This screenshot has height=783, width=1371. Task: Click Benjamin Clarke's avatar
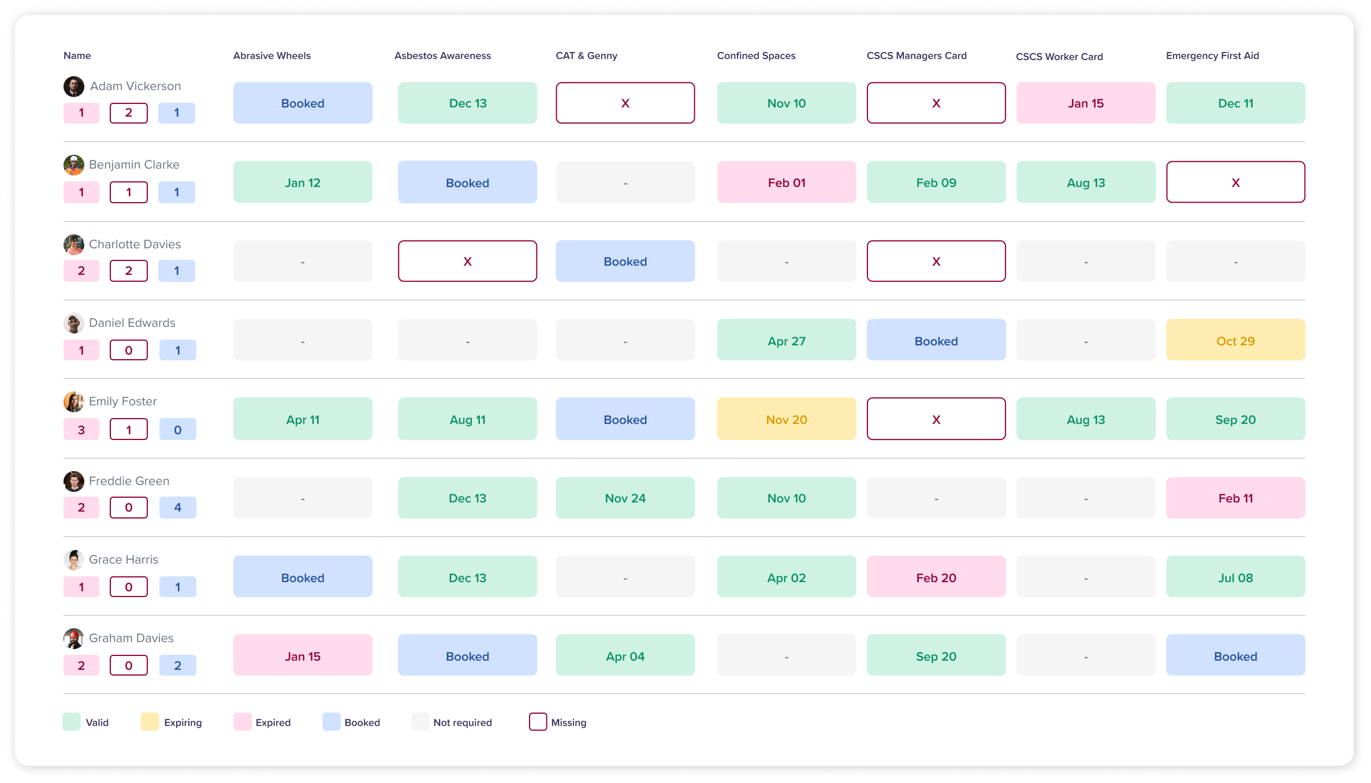pos(73,165)
